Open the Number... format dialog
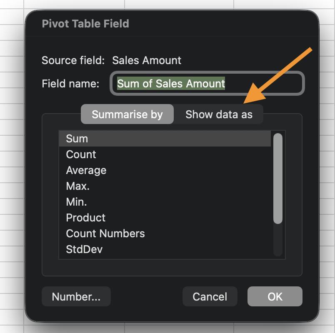Viewport: 335px width, 333px height. (76, 296)
